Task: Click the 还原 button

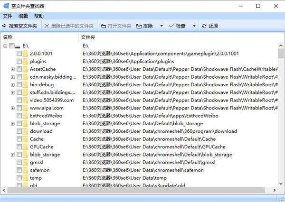Action: 210,26
